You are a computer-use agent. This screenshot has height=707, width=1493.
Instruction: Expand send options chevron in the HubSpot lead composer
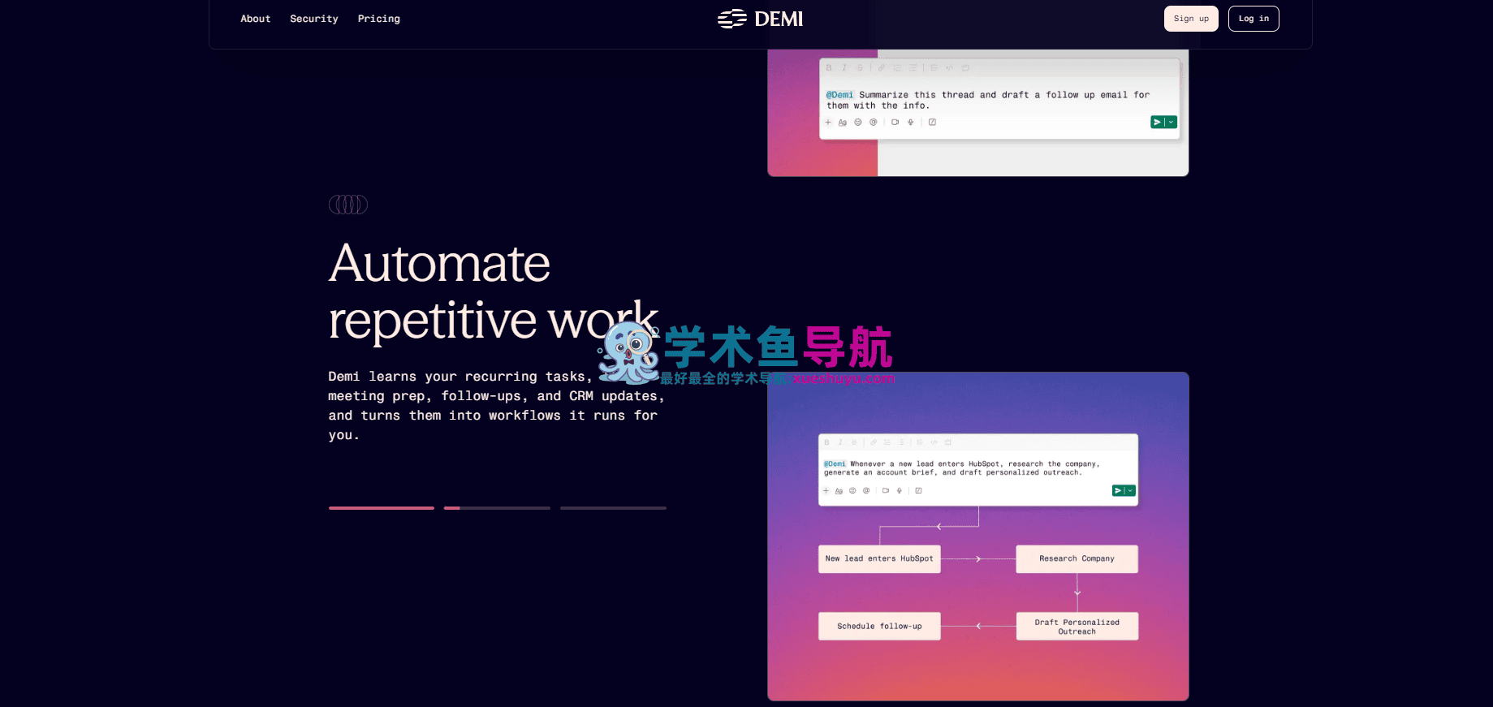pos(1130,491)
